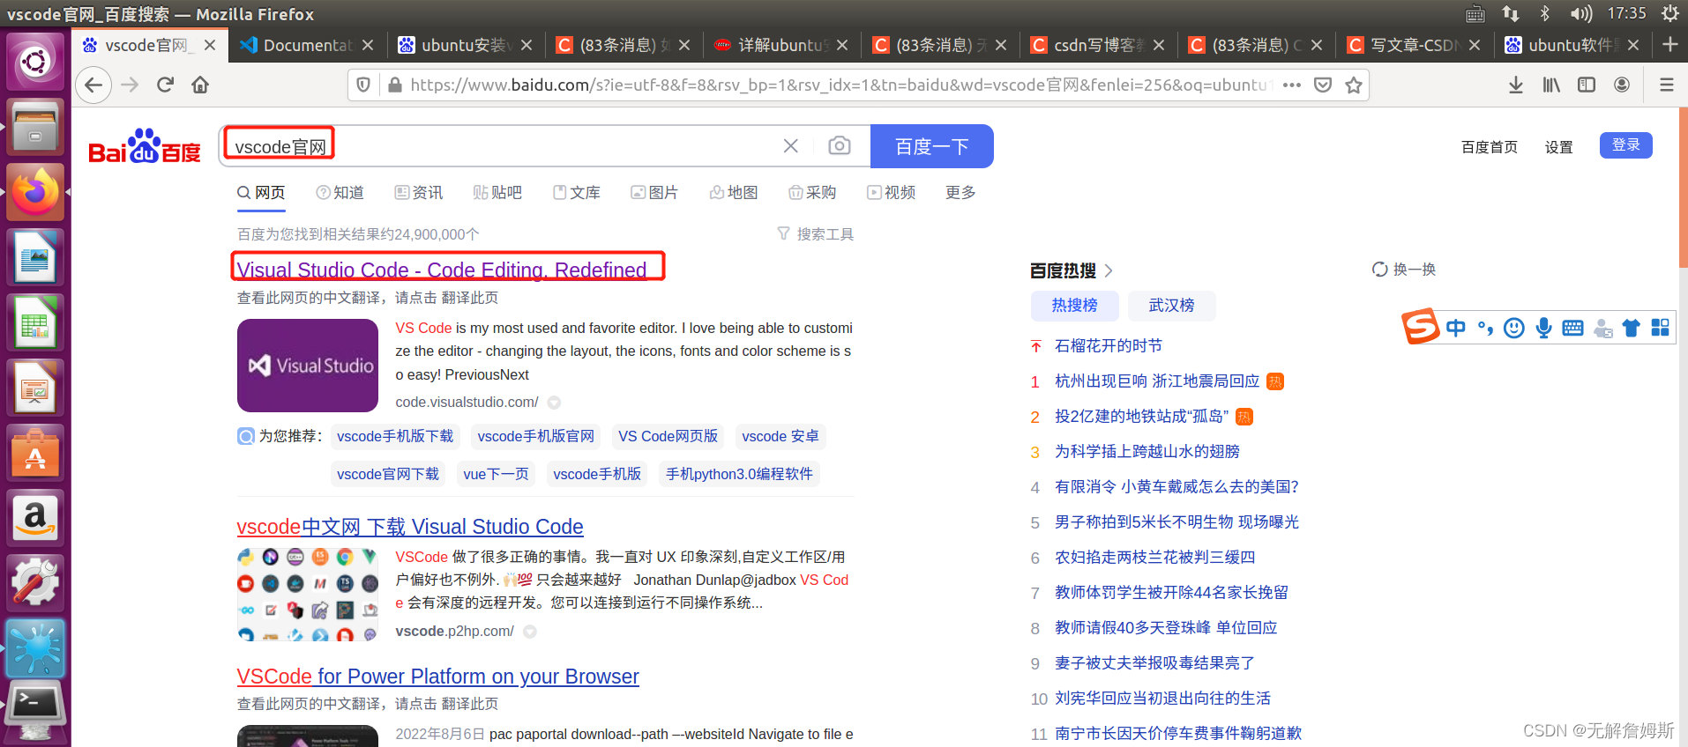Select the 热搜榜 hot list tab

(1074, 306)
